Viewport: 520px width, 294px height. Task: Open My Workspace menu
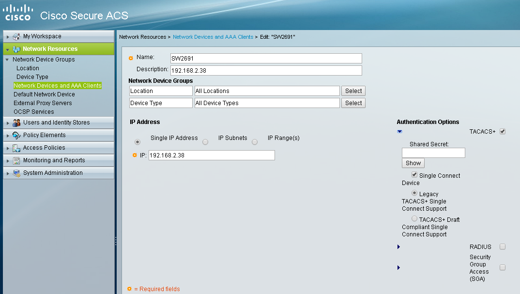(x=59, y=36)
